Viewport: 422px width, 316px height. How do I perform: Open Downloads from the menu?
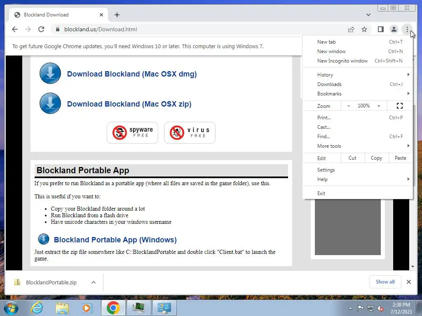coord(358,84)
